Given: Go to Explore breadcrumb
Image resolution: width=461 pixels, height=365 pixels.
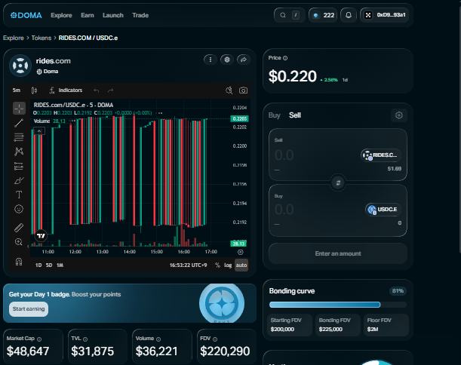Looking at the screenshot, I should [x=14, y=38].
